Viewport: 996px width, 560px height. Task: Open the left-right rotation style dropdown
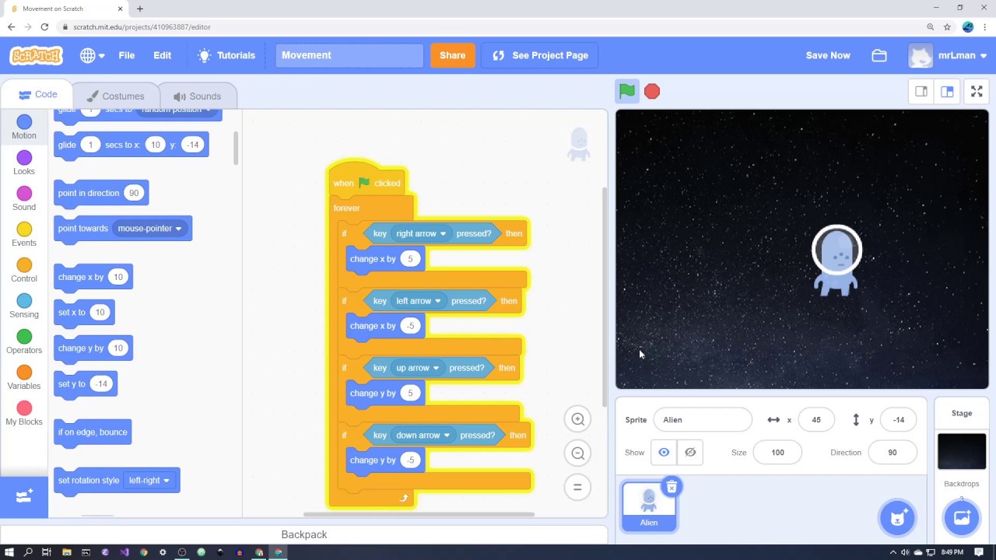coord(149,481)
